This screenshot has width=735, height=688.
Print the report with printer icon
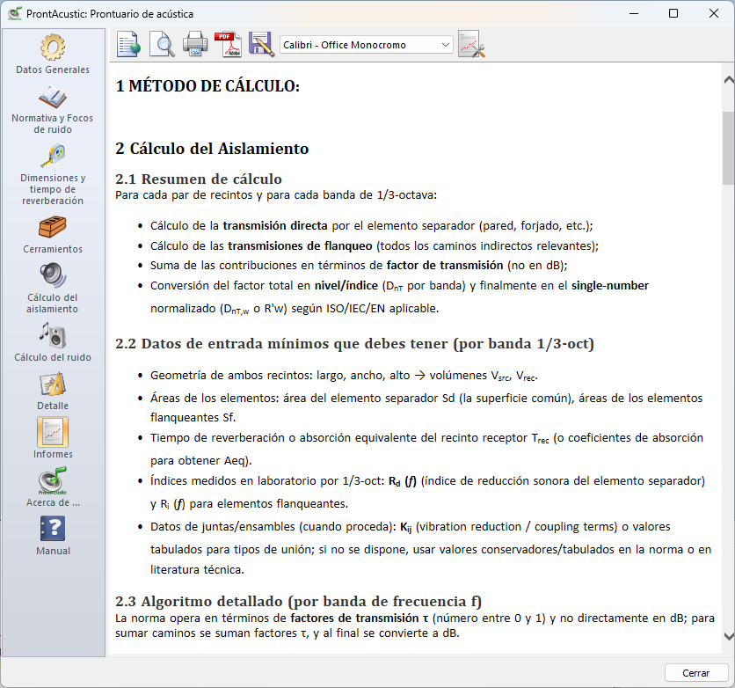pyautogui.click(x=194, y=44)
